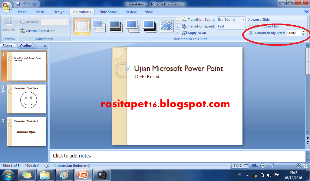Click Apply To All transitions
The width and height of the screenshot is (310, 181).
[x=194, y=33]
